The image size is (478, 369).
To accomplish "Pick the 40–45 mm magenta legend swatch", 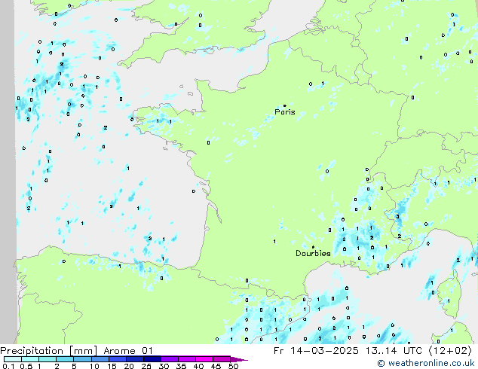I will click(204, 359).
